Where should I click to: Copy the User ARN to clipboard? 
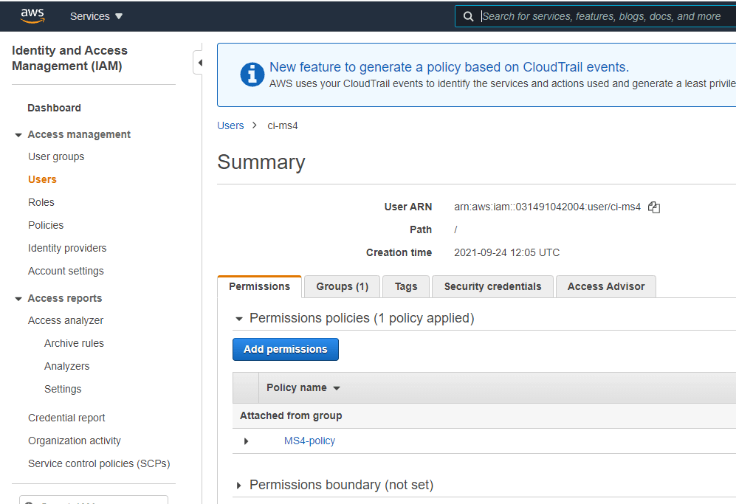pos(654,207)
